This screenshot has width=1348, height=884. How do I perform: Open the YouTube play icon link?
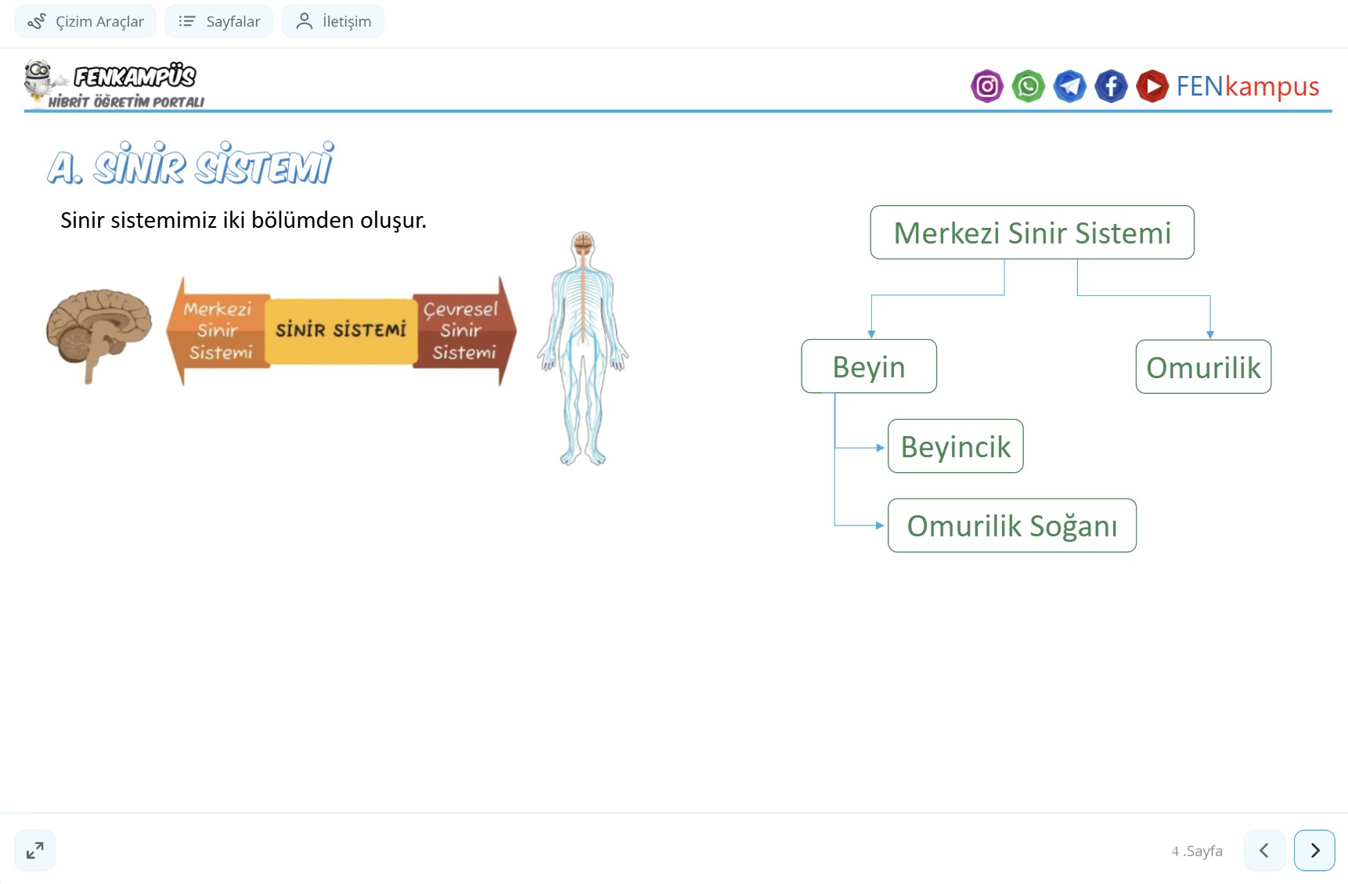click(1152, 86)
